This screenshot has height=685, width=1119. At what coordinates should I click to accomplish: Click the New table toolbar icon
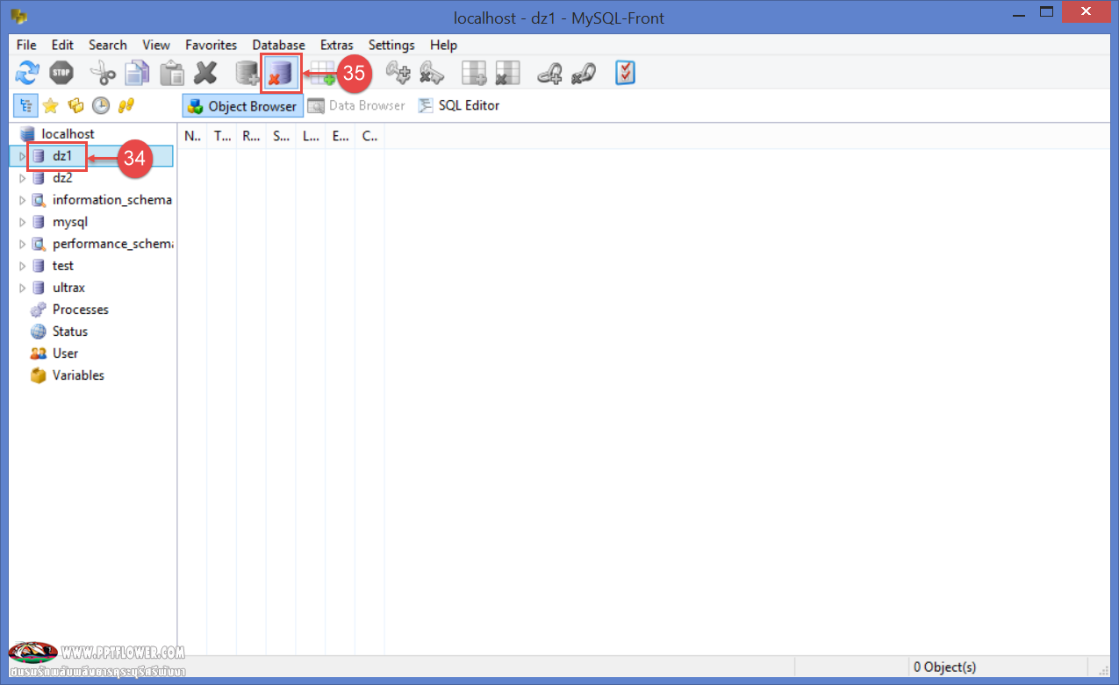(321, 74)
